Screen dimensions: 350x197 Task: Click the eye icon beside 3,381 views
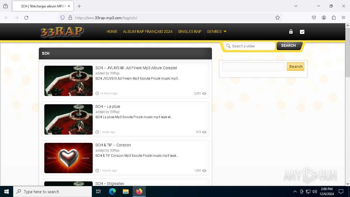(204, 94)
